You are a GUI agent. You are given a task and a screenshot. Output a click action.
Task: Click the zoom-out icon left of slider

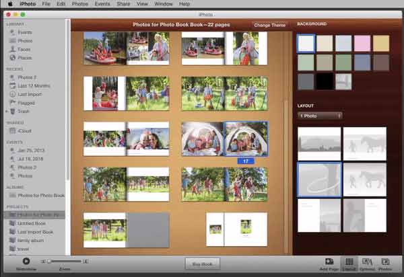[43, 262]
